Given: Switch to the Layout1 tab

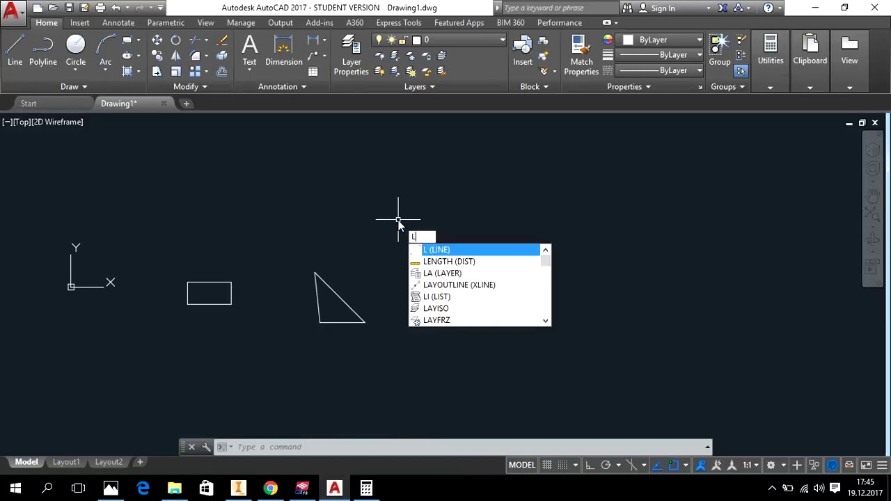Looking at the screenshot, I should (66, 462).
